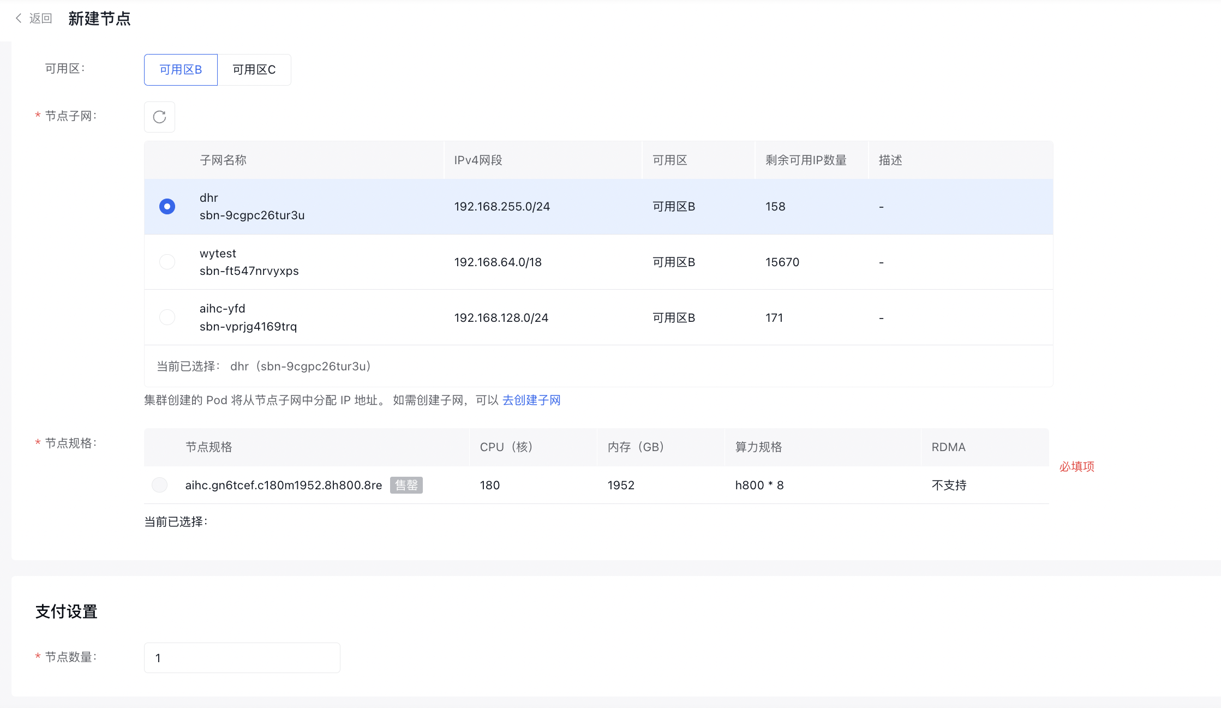This screenshot has height=708, width=1221.
Task: Go back via 返回 link
Action: pos(40,19)
